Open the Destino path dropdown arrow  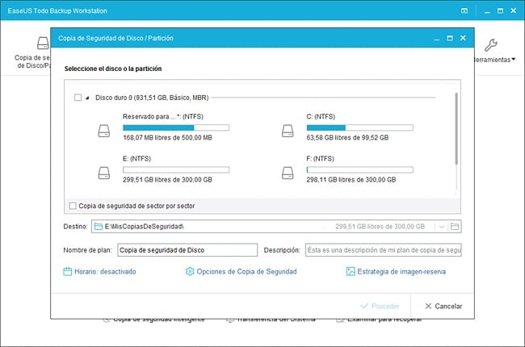(441, 227)
